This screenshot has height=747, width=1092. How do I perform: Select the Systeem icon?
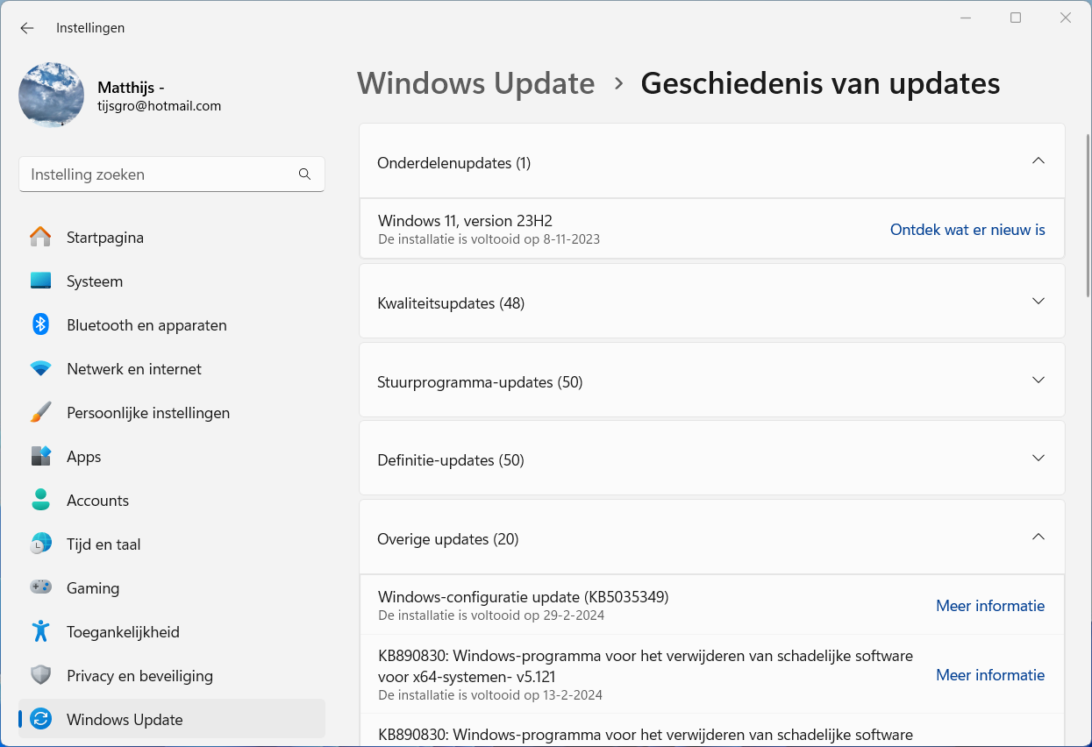point(40,281)
